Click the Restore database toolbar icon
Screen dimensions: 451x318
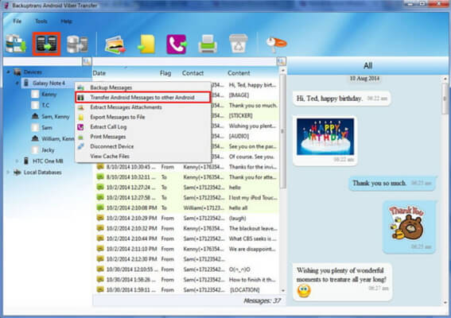point(77,44)
